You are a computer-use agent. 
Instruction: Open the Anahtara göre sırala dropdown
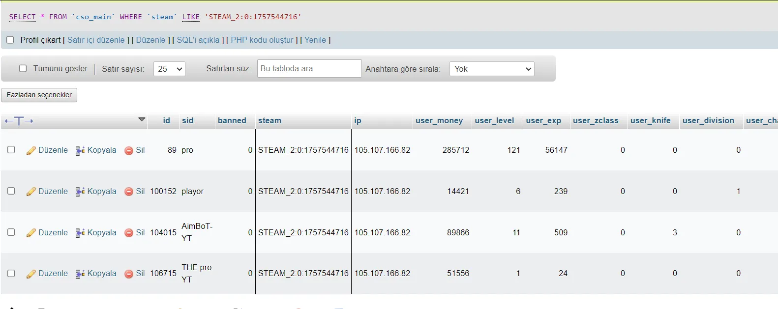click(492, 69)
